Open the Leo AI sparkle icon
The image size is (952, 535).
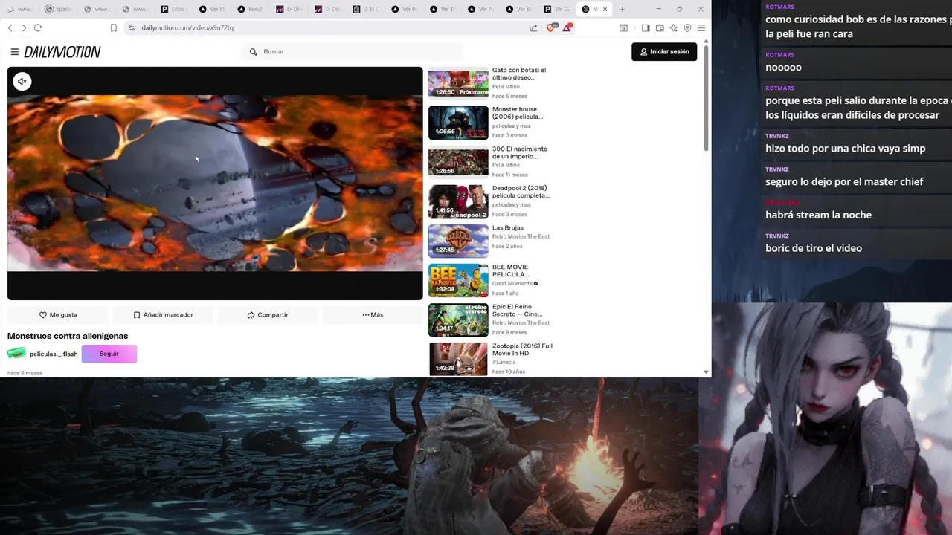674,27
